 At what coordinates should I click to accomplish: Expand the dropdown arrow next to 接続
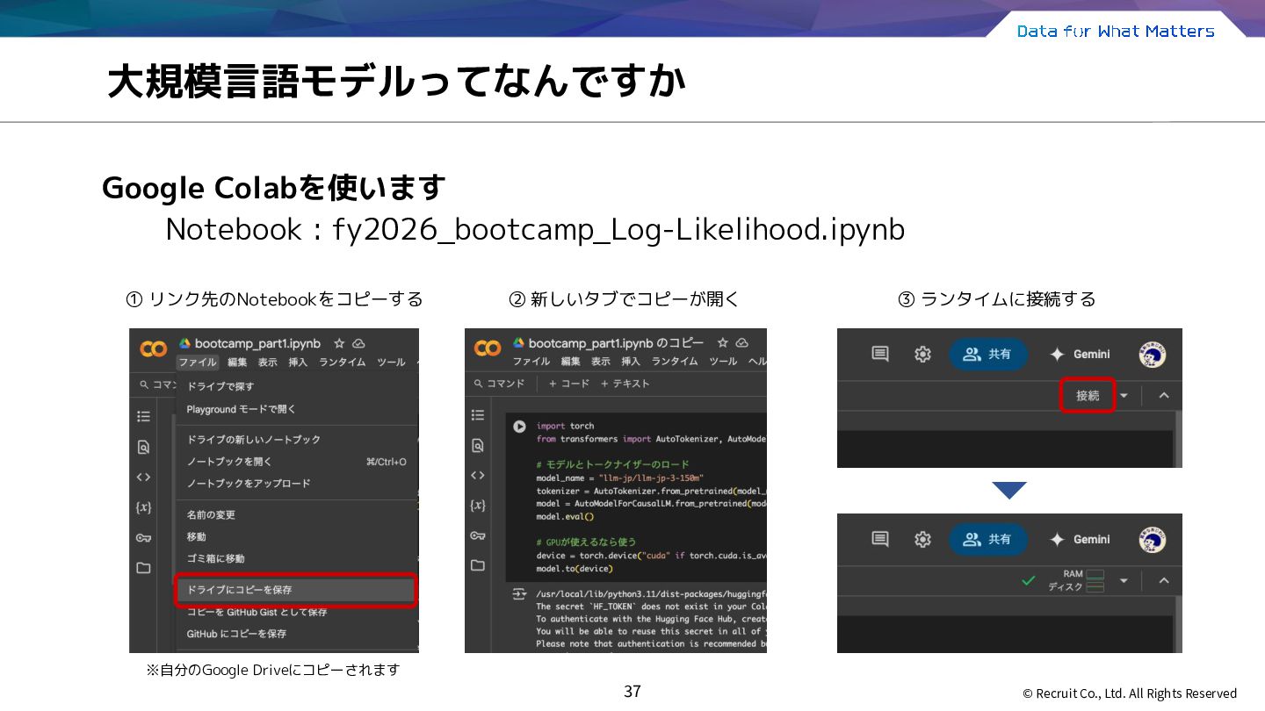coord(1124,396)
